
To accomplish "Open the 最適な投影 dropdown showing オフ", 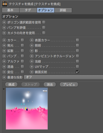I will click(x=63, y=77).
